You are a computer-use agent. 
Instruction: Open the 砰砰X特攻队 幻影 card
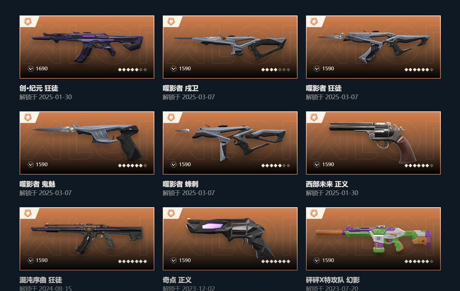pyautogui.click(x=373, y=239)
